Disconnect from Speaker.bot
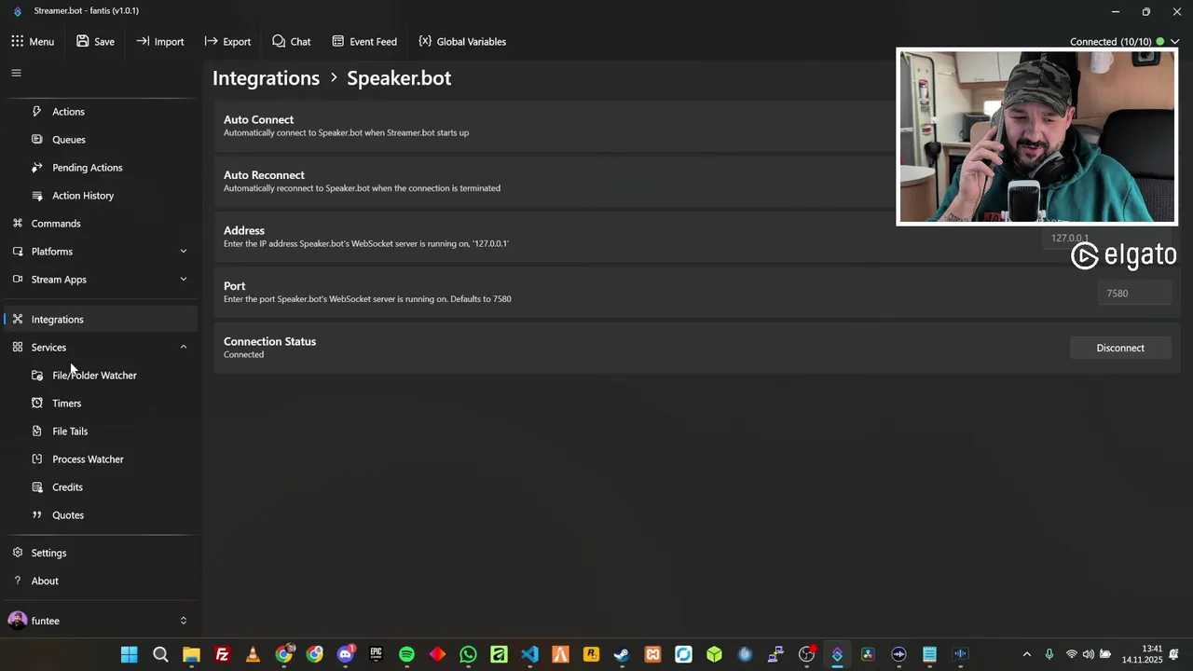This screenshot has width=1193, height=671. [x=1120, y=349]
